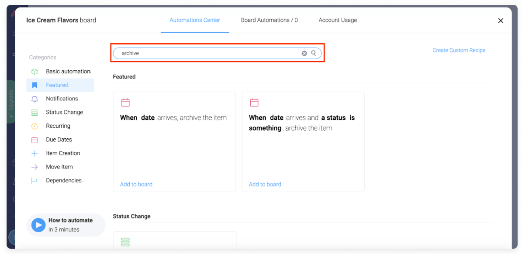Add 'date arrives, archive item' recipe to board

point(136,184)
